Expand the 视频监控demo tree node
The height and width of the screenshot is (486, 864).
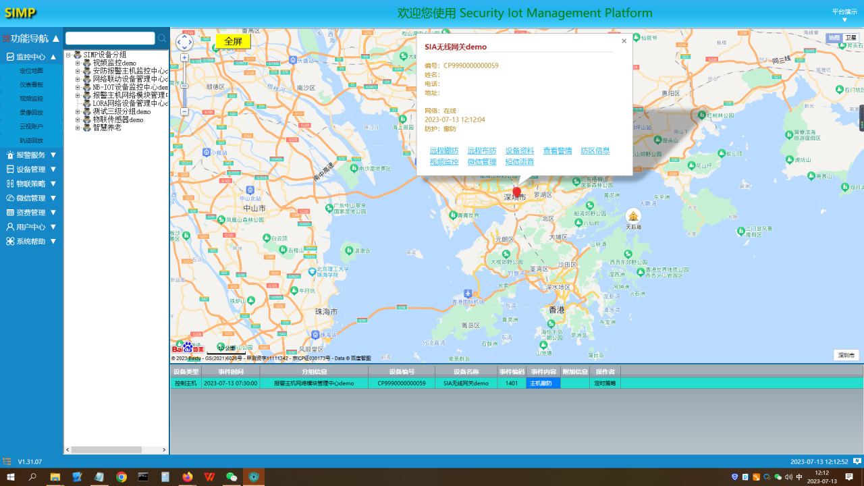pos(78,63)
